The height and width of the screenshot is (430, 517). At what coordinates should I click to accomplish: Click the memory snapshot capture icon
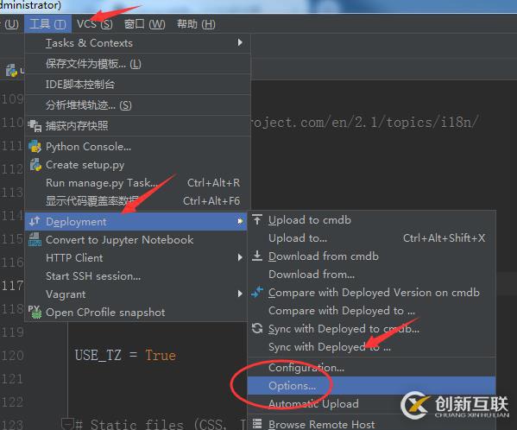[x=35, y=126]
